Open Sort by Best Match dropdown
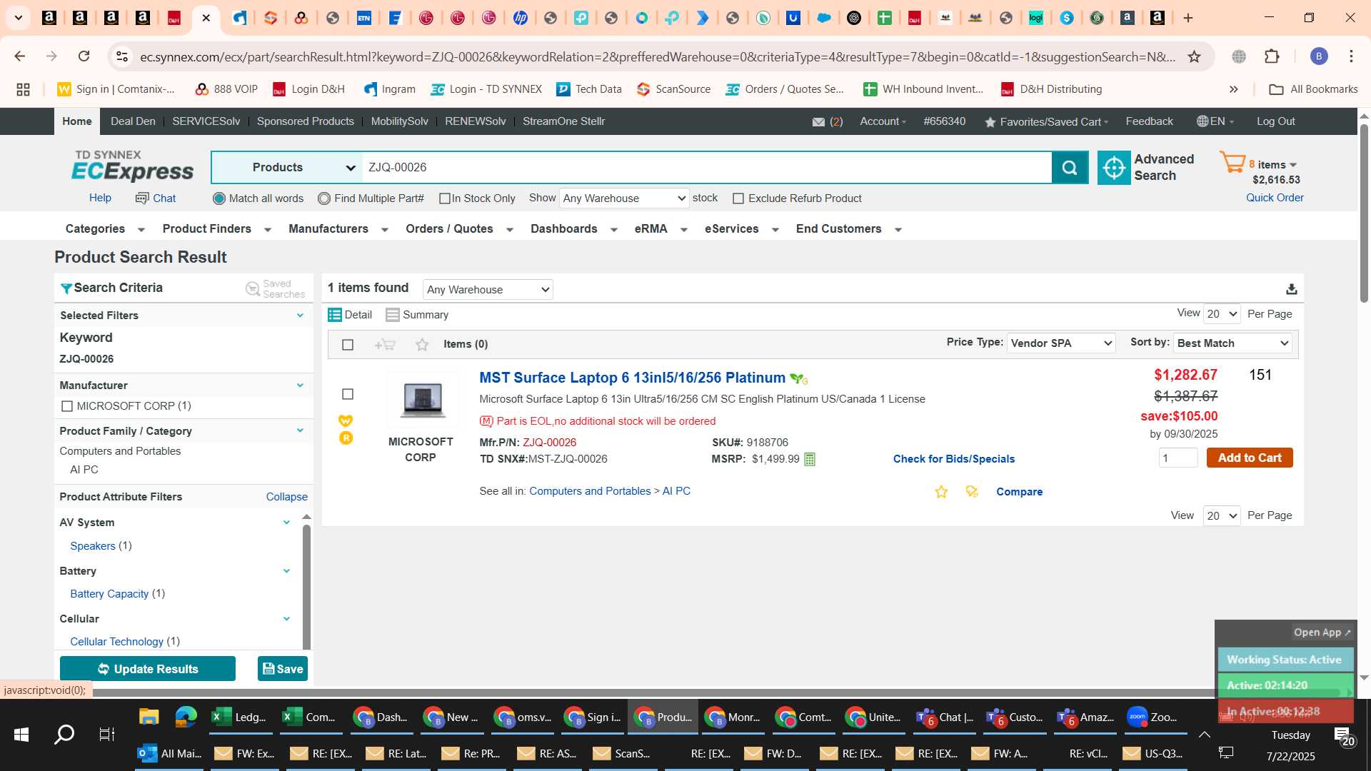 (1233, 343)
